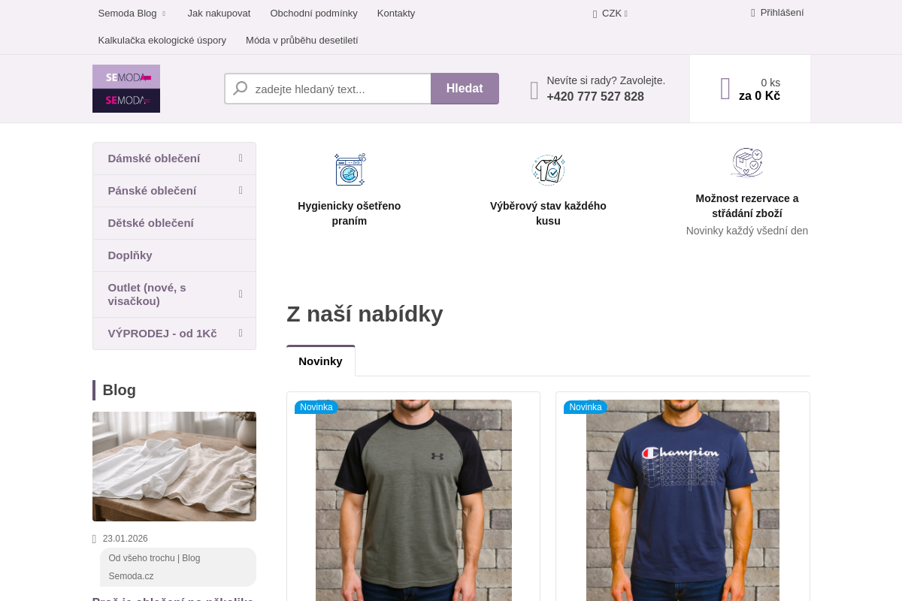The width and height of the screenshot is (902, 601).
Task: Click the magnifier icon in search field
Action: pyautogui.click(x=241, y=89)
